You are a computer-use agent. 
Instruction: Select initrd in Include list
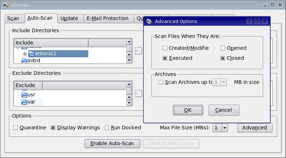34,61
